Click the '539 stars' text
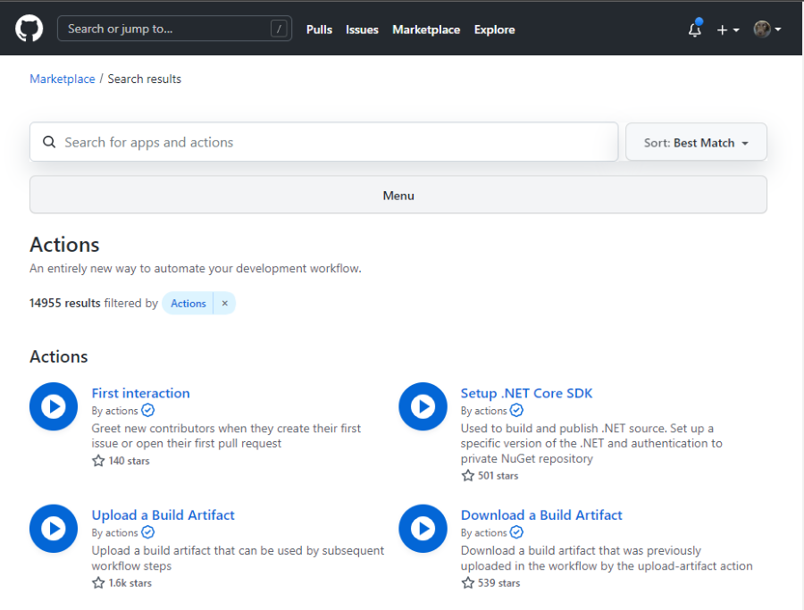This screenshot has height=610, width=804. click(x=498, y=583)
